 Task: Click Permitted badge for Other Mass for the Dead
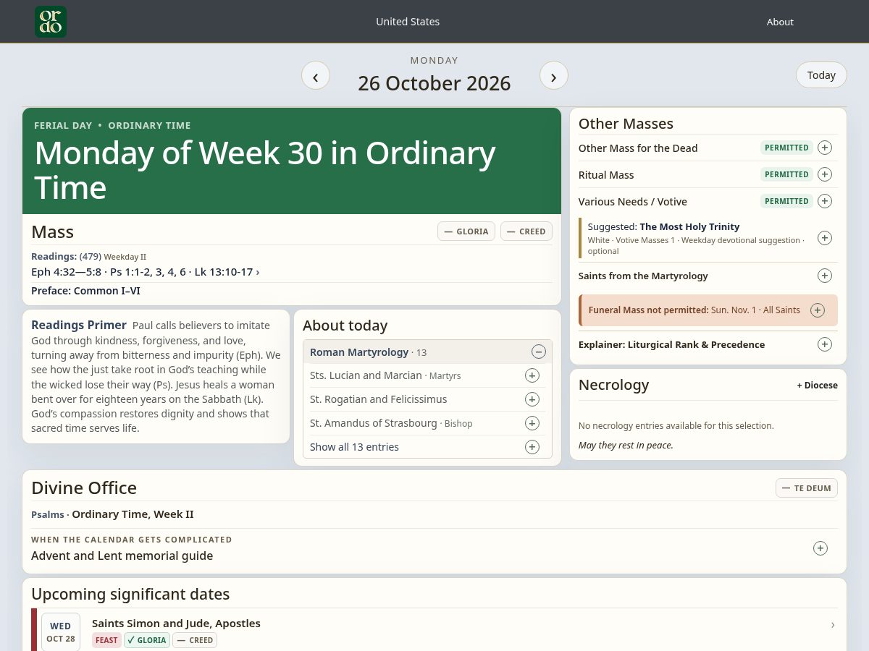[786, 148]
